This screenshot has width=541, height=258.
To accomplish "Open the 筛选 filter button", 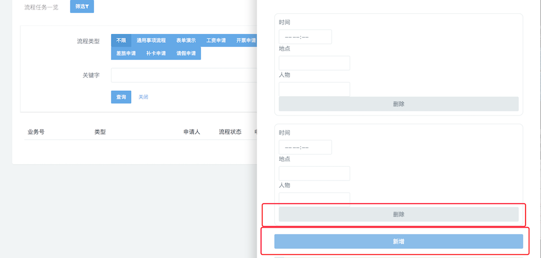I will (x=82, y=6).
